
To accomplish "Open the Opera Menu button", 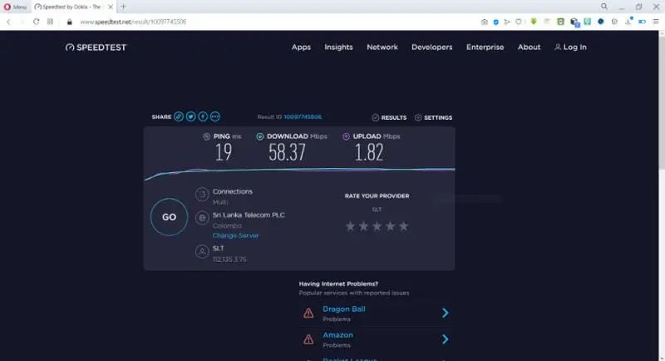I will 15,7.
